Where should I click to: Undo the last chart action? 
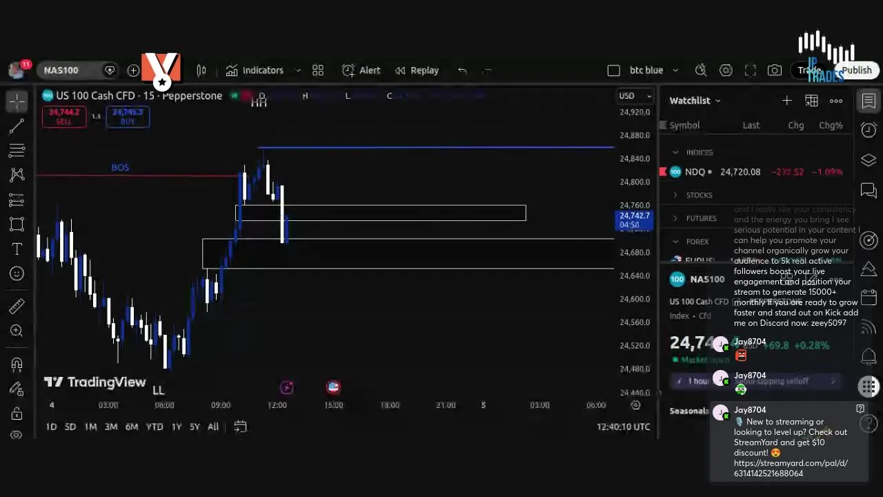click(462, 70)
